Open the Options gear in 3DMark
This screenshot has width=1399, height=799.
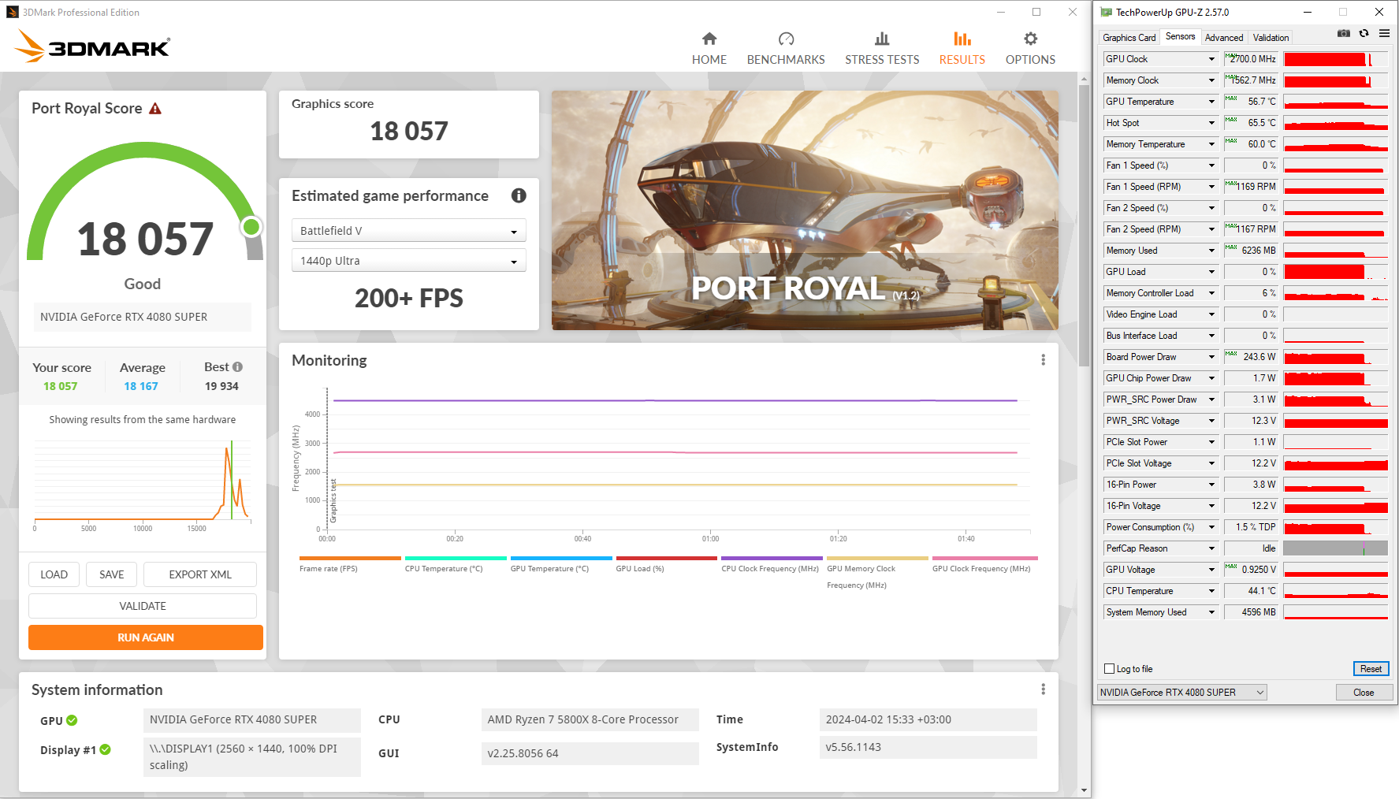pyautogui.click(x=1030, y=39)
